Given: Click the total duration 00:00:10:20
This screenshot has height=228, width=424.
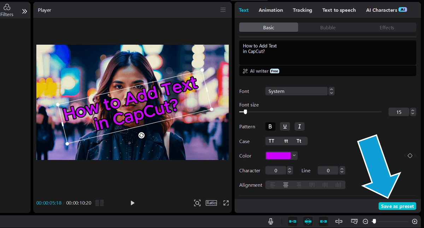Looking at the screenshot, I should tap(79, 203).
